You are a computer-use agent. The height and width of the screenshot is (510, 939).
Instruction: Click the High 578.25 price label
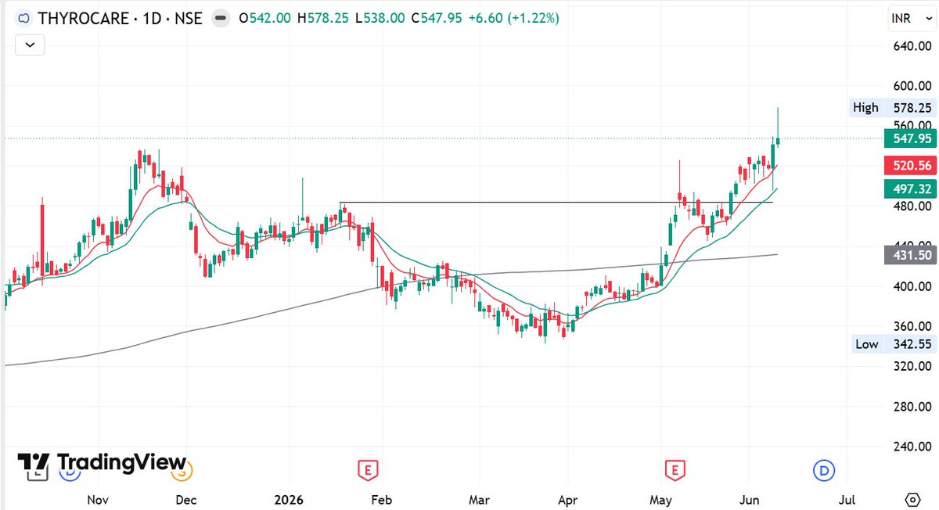click(893, 108)
